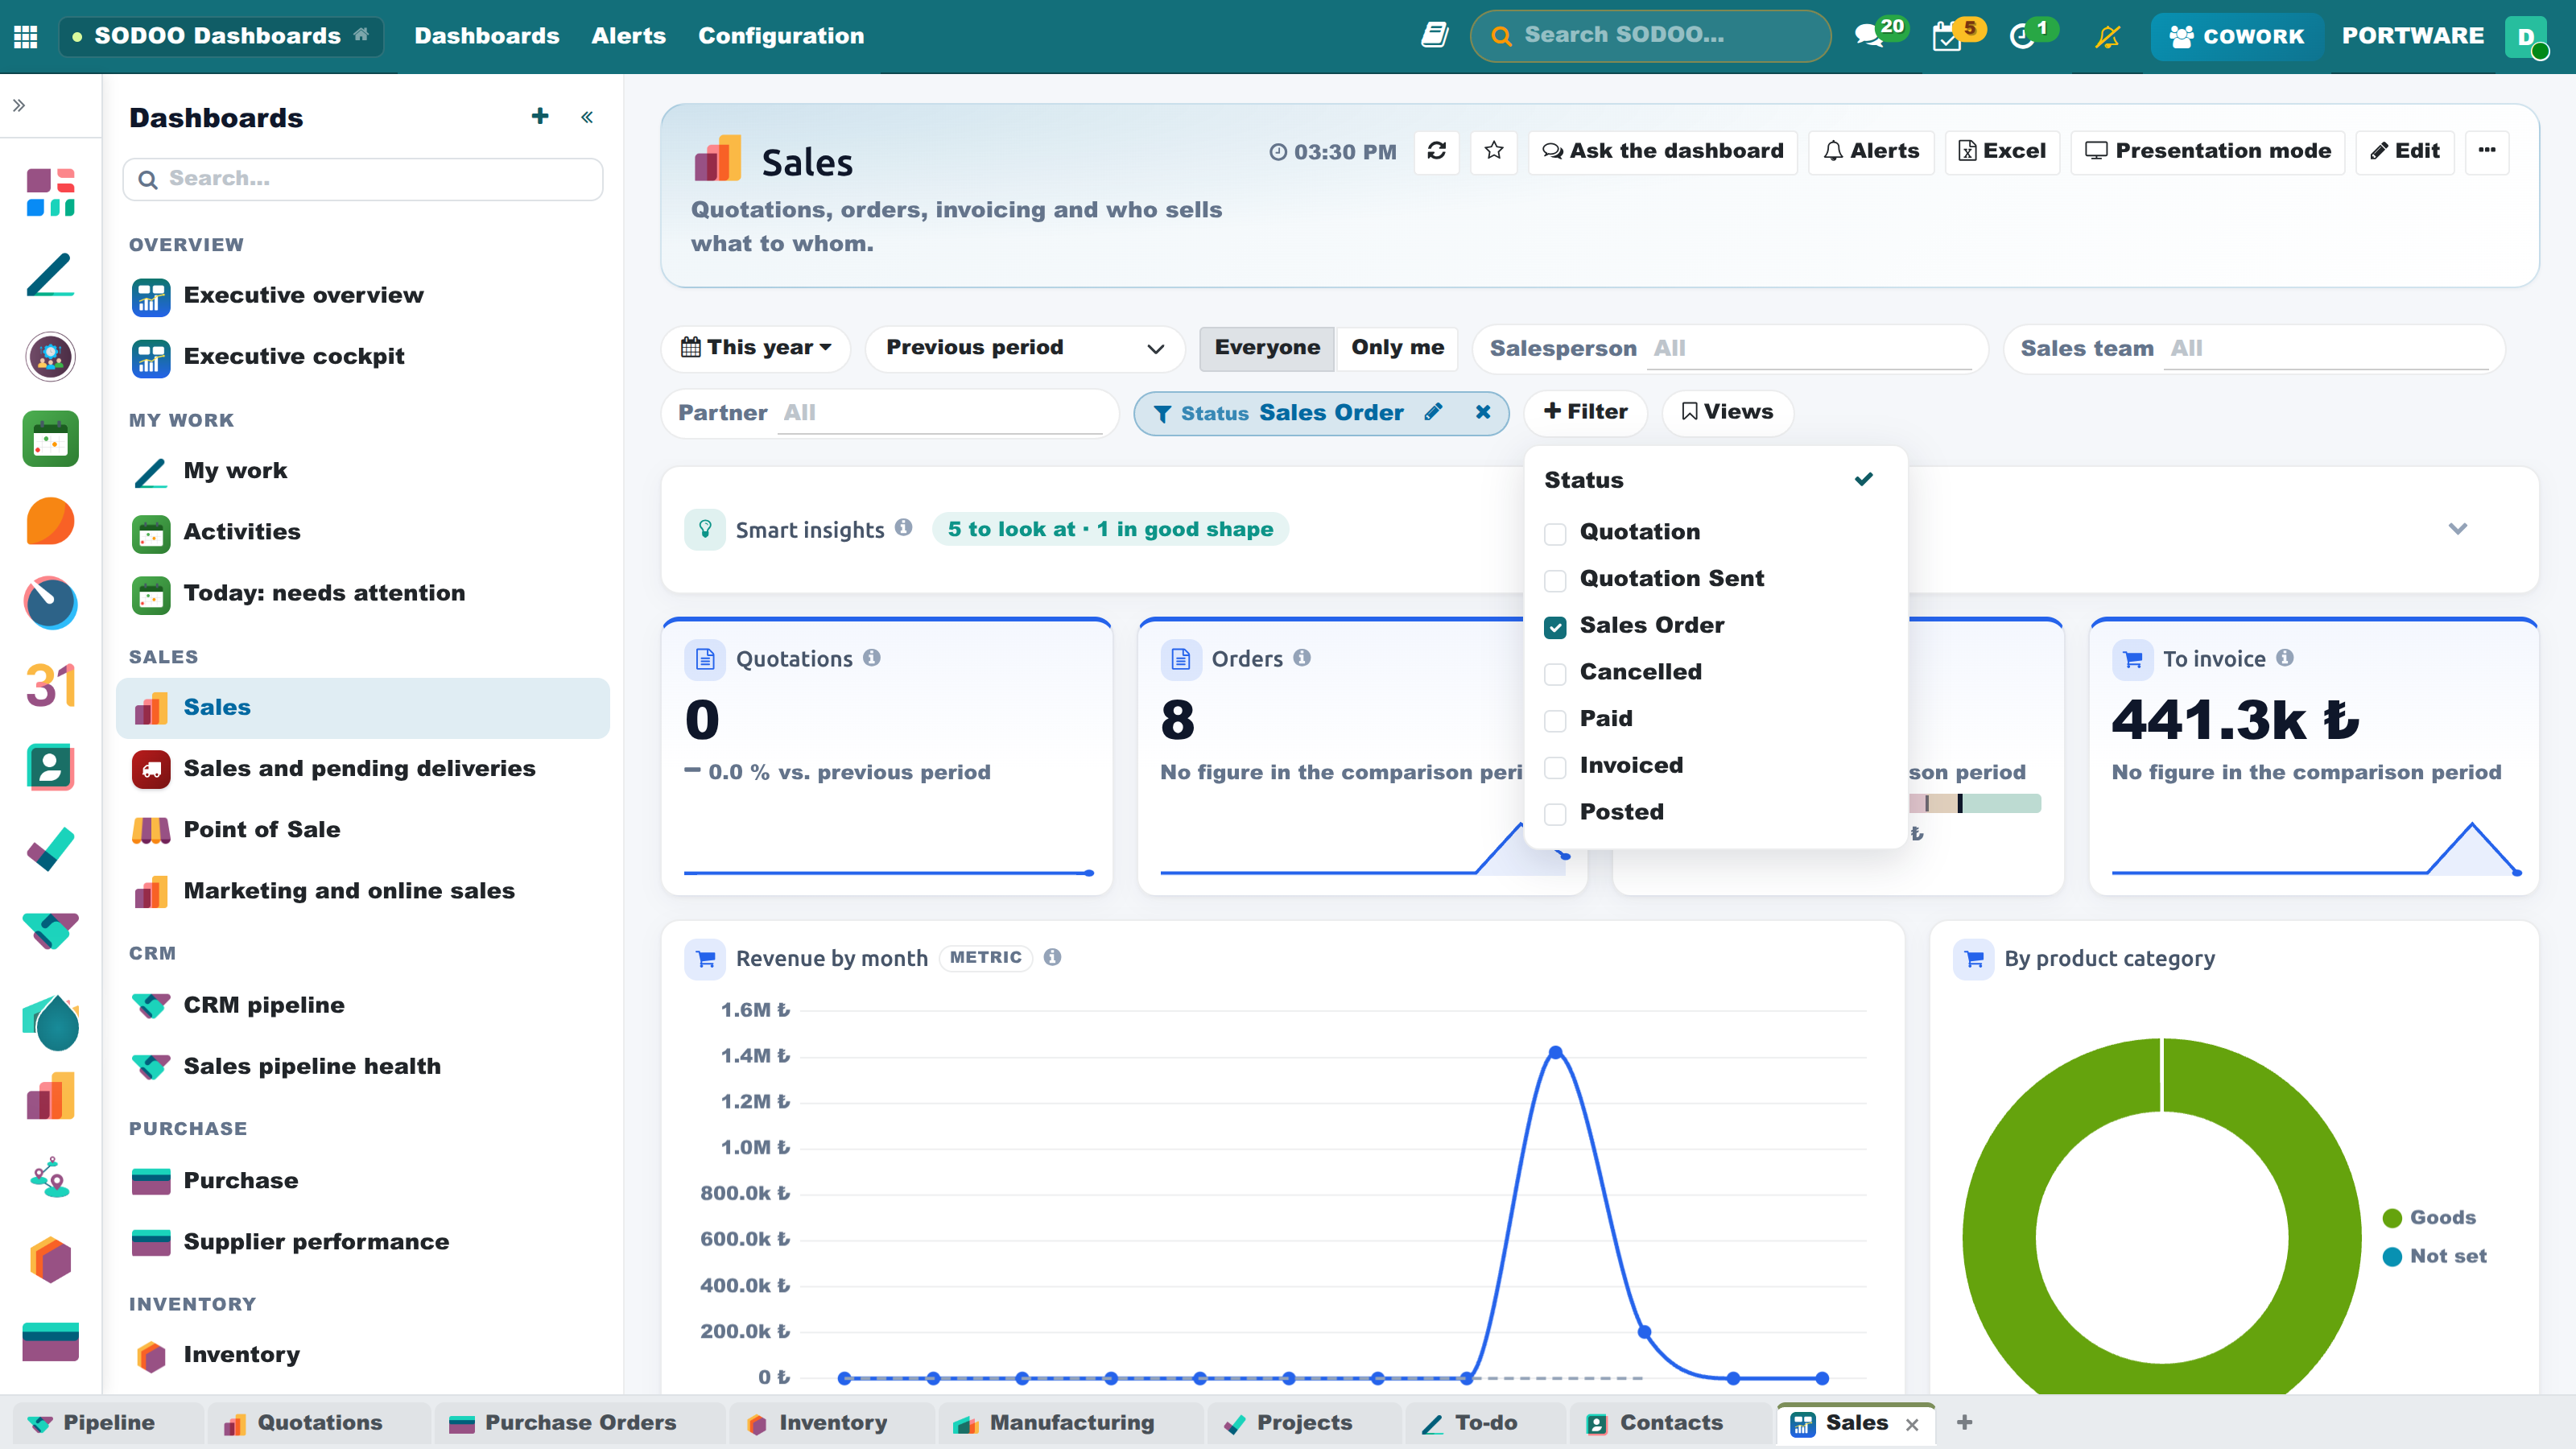Screen dimensions: 2576x1449
Task: Open the This year date dropdown
Action: pos(756,348)
